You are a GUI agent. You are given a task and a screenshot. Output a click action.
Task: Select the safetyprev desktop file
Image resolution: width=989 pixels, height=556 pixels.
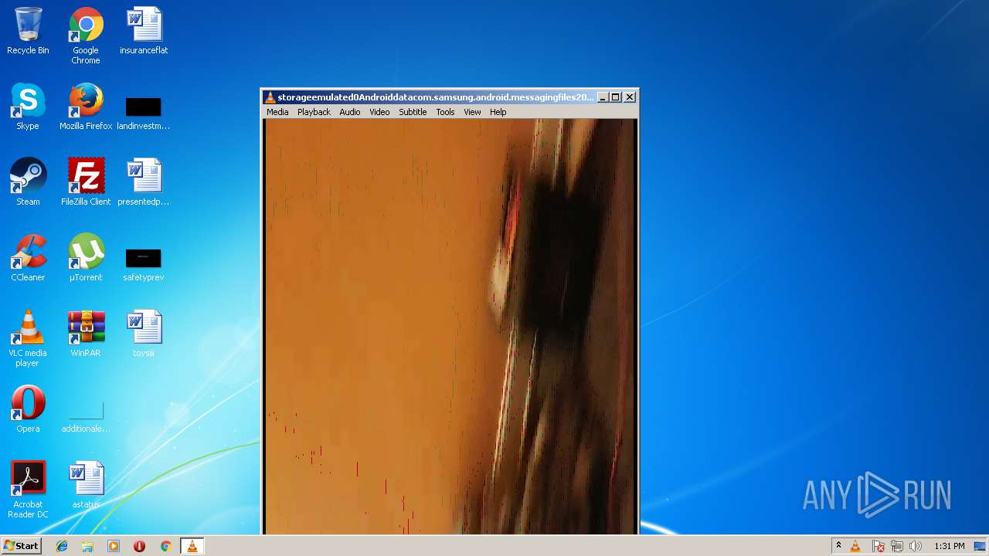[144, 264]
